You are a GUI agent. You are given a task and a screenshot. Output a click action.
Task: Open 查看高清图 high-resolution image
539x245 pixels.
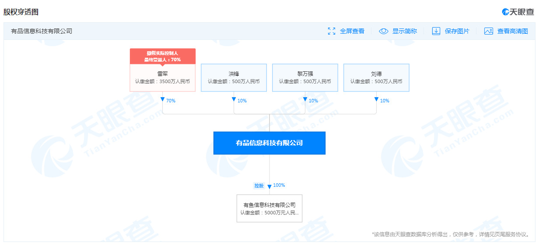pos(513,31)
